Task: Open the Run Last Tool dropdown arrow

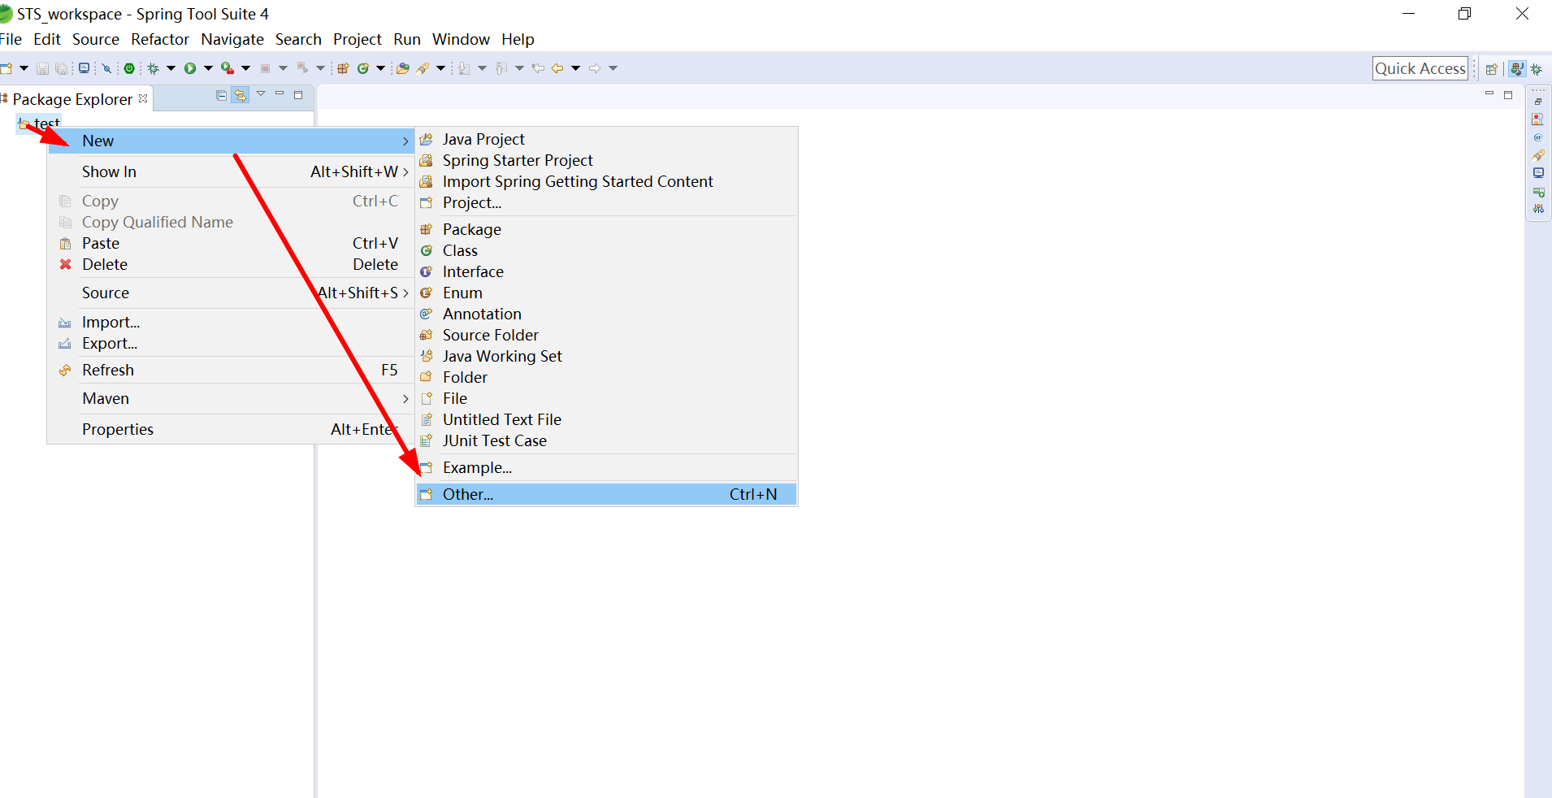Action: [x=245, y=68]
